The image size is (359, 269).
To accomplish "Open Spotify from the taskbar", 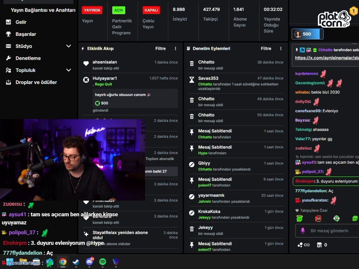I will point(103,262).
